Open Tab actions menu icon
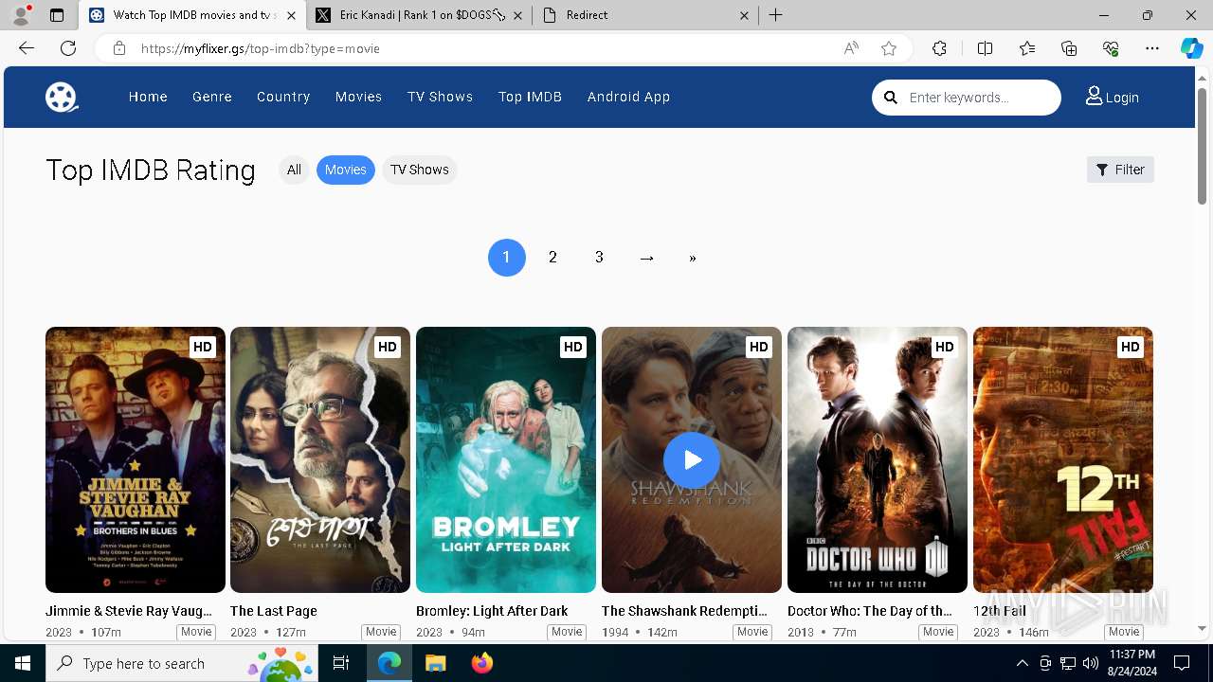 57,15
